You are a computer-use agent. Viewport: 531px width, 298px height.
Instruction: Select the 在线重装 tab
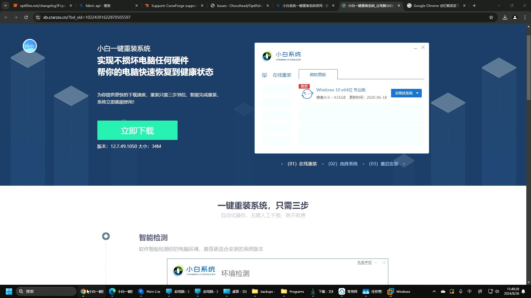(282, 75)
